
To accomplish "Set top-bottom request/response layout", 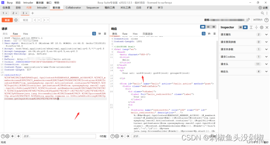I will (x=208, y=27).
